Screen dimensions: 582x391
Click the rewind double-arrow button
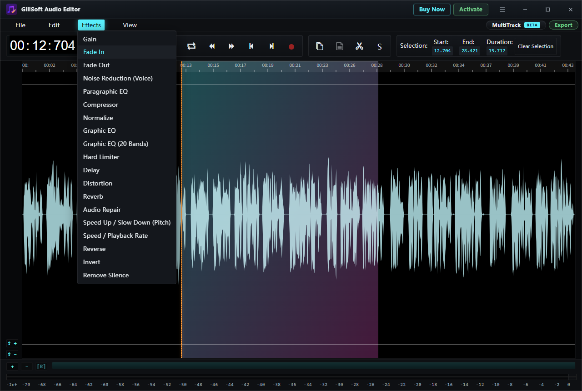tap(212, 46)
